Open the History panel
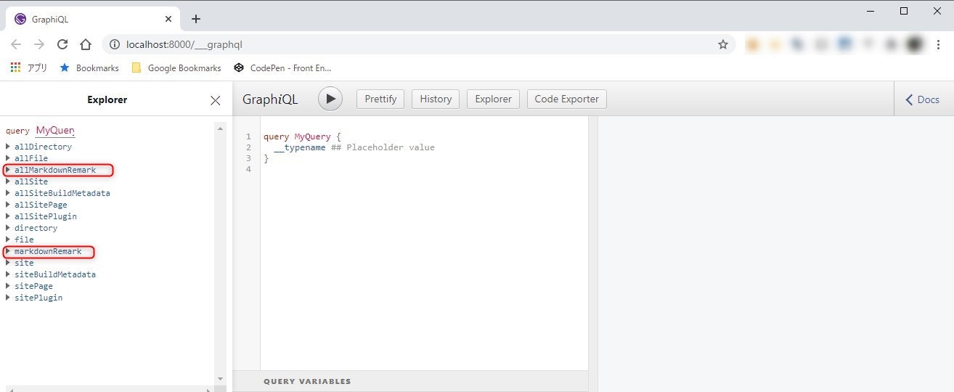The image size is (954, 392). 436,99
